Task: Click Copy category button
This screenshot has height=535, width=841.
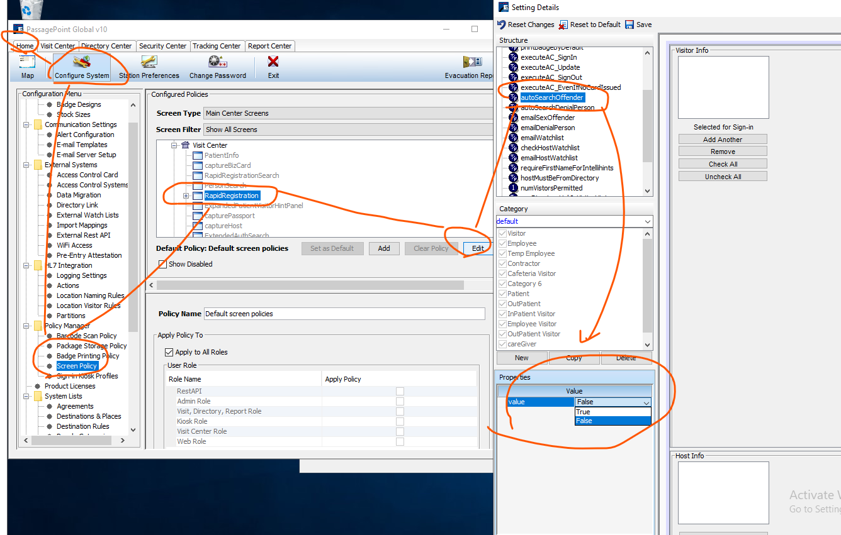Action: coord(574,358)
